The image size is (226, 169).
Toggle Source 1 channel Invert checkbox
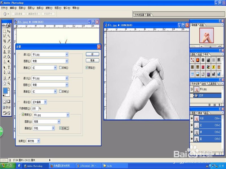[60, 67]
